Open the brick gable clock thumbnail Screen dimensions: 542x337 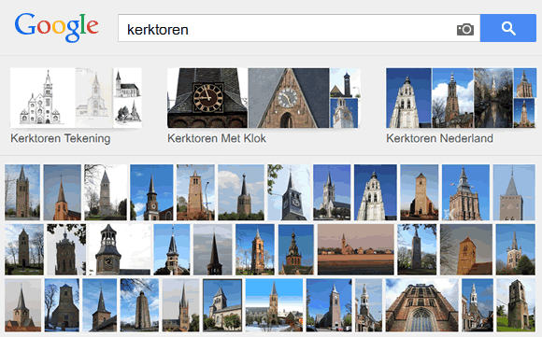click(x=289, y=98)
